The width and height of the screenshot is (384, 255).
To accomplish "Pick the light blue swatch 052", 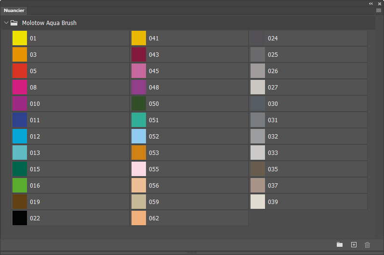I will (x=139, y=137).
